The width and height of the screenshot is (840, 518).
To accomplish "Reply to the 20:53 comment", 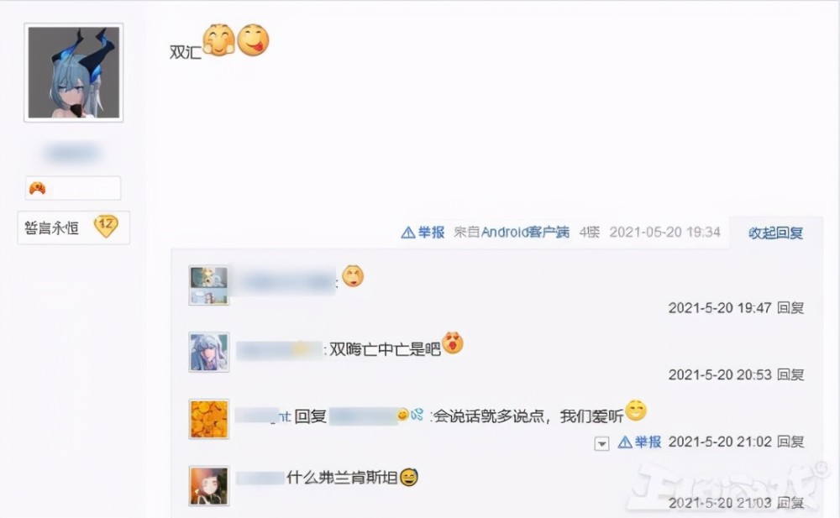I will [790, 374].
